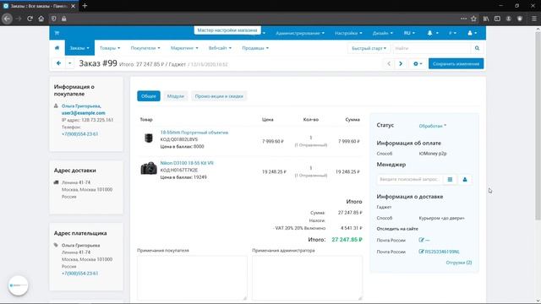This screenshot has width=541, height=304.
Task: Open the Дизайн menu
Action: pyautogui.click(x=383, y=33)
